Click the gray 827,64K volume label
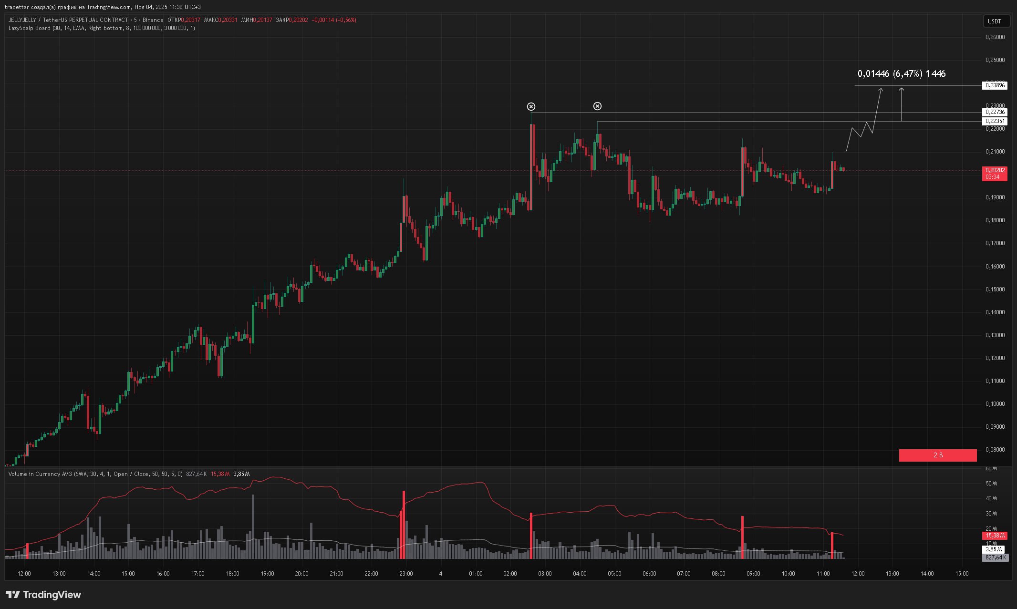The image size is (1017, 609). point(995,557)
